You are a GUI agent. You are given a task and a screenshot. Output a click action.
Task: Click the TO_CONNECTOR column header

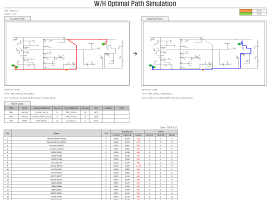point(71,108)
